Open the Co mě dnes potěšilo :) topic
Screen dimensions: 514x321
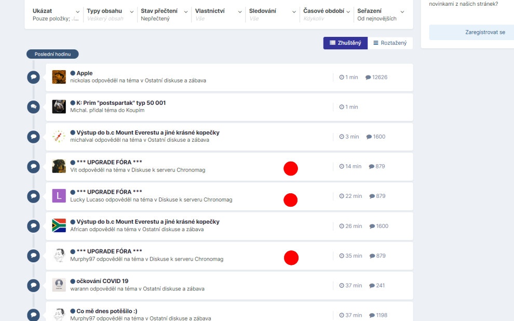click(x=107, y=311)
